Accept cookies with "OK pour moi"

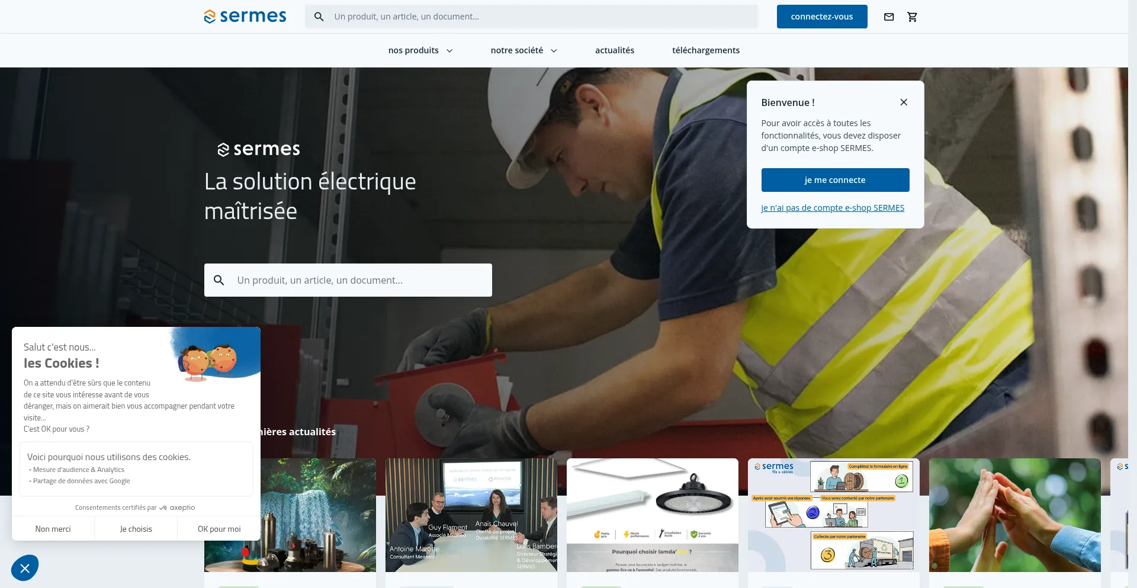point(219,529)
